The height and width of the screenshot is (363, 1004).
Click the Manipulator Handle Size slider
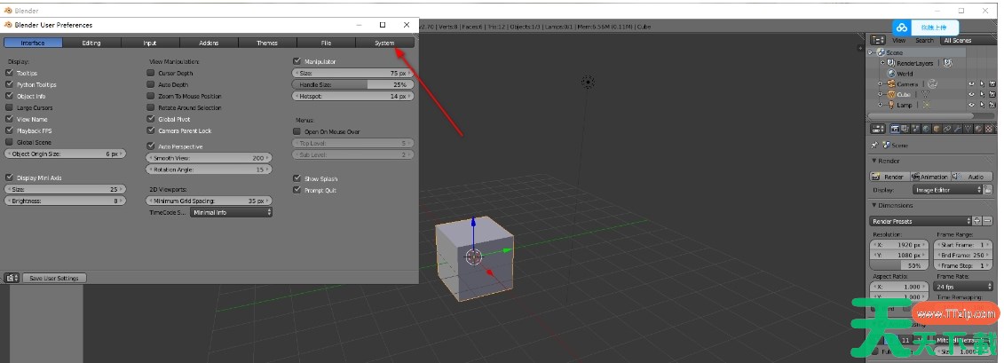(x=352, y=84)
